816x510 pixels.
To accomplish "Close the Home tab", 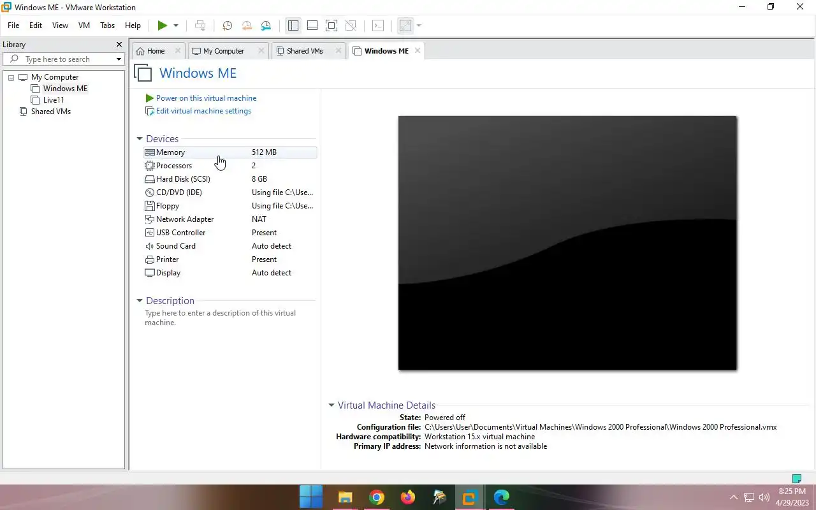I will pyautogui.click(x=178, y=51).
